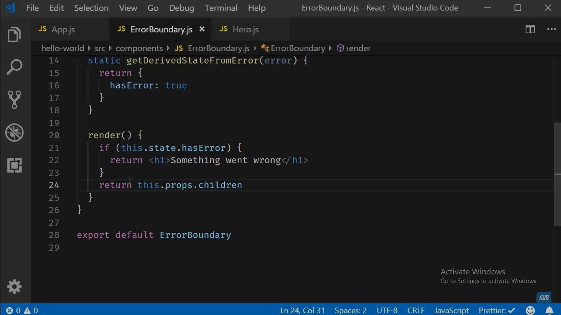
Task: Click CRLF end of line setting
Action: (x=416, y=310)
